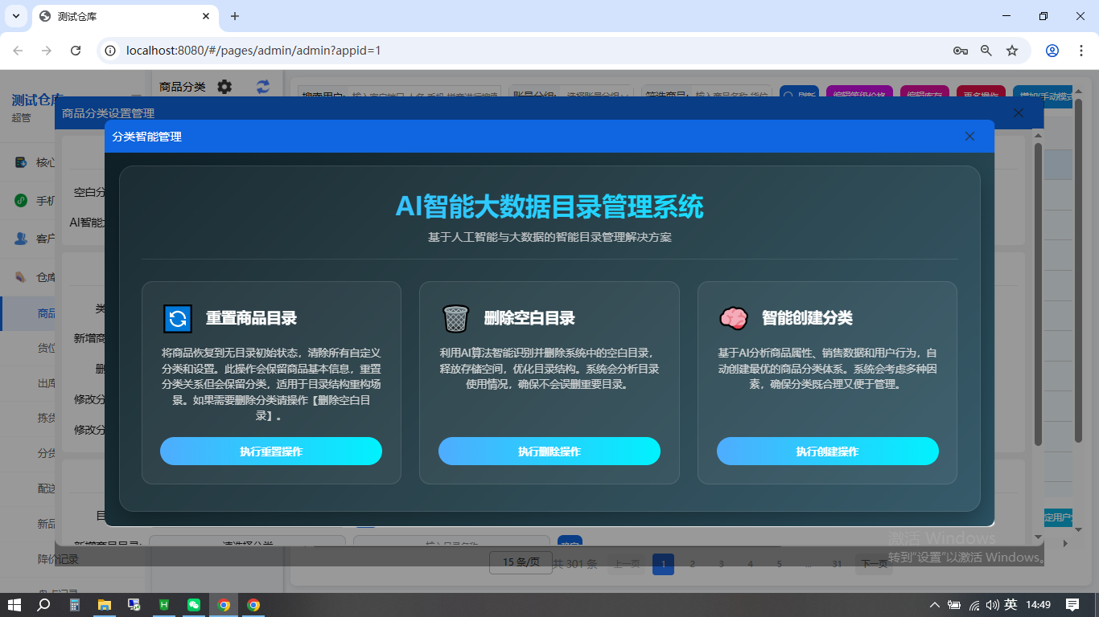The image size is (1099, 617).
Task: Open Chrome from the taskbar
Action: click(223, 605)
